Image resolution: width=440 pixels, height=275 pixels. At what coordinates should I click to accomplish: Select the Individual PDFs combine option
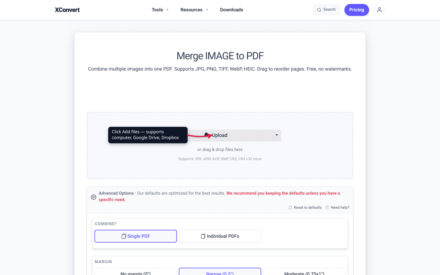tap(220, 236)
